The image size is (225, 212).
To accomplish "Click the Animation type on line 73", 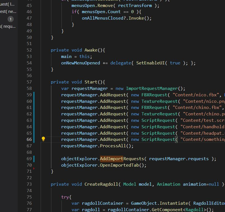I will click(169, 184).
